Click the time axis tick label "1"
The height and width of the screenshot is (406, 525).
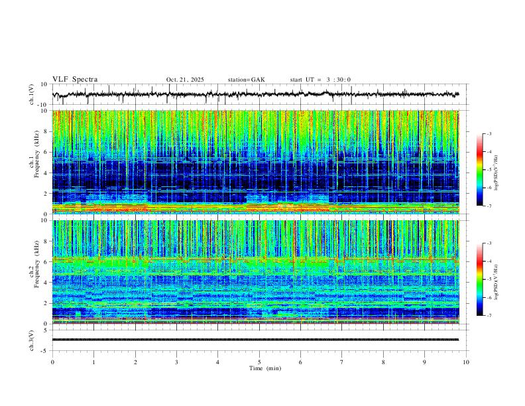click(x=94, y=362)
